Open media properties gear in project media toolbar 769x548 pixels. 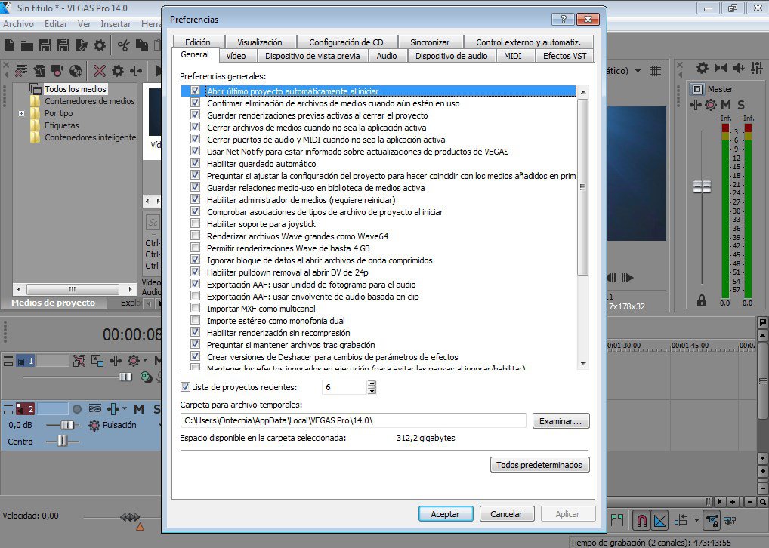tap(118, 71)
